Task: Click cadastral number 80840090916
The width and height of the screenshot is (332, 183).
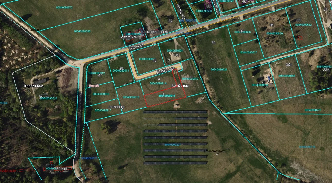Action: pyautogui.click(x=131, y=97)
